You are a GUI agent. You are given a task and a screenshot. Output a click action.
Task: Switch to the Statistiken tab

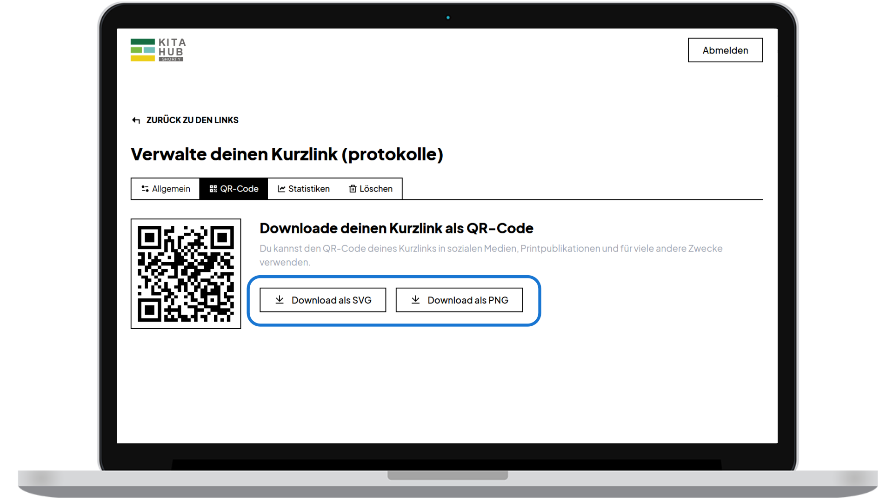[304, 189]
